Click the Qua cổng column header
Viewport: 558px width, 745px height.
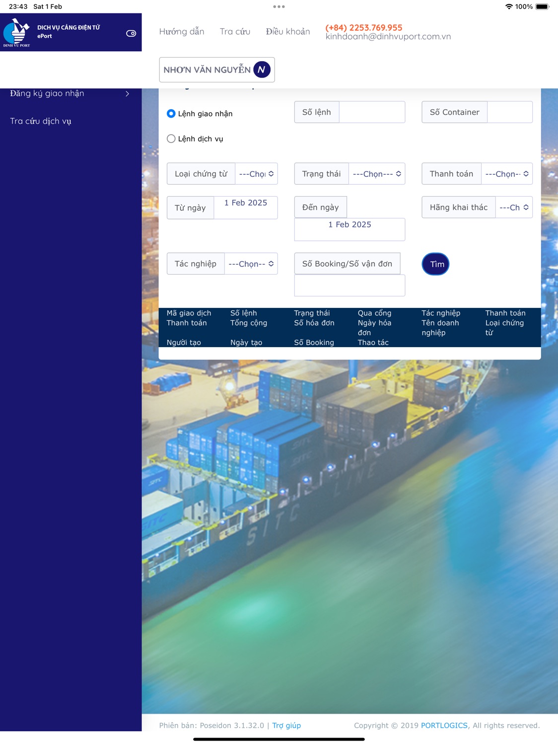click(374, 313)
